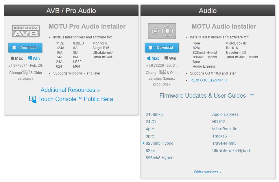279x182 pixels.
Task: Open the 2408mk3 firmware link
Action: [154, 114]
